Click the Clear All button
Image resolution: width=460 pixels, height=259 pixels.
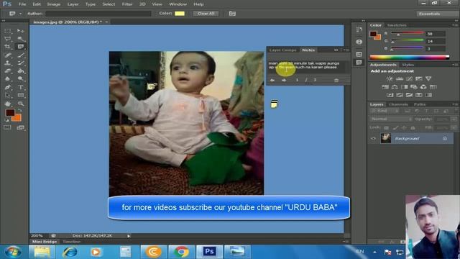click(x=206, y=14)
